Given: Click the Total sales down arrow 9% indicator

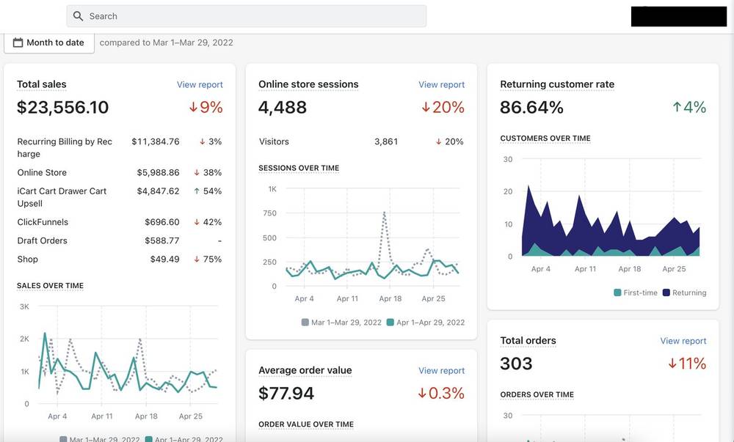Looking at the screenshot, I should (x=206, y=107).
